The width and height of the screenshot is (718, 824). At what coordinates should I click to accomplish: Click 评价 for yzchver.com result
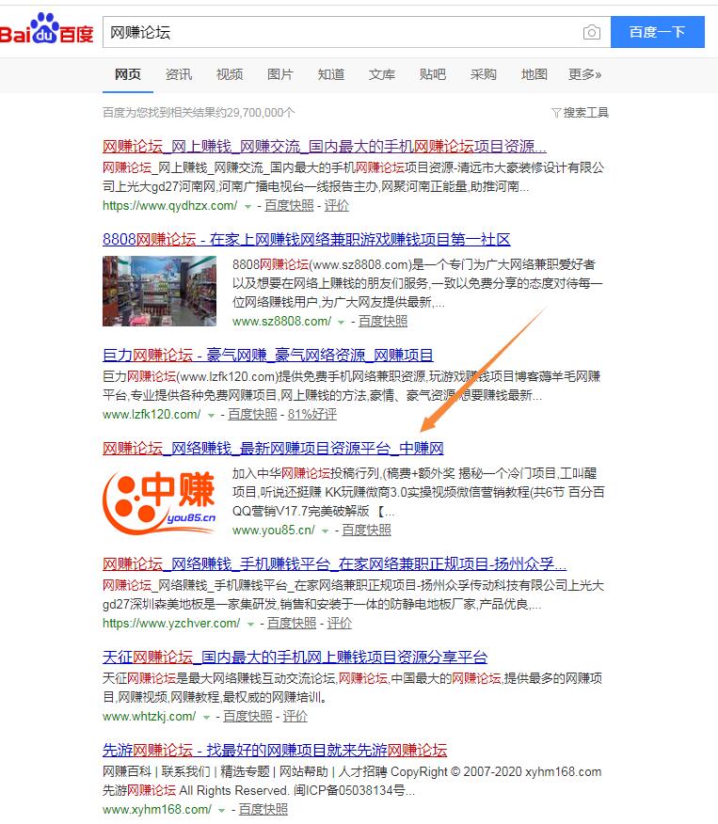pos(340,624)
